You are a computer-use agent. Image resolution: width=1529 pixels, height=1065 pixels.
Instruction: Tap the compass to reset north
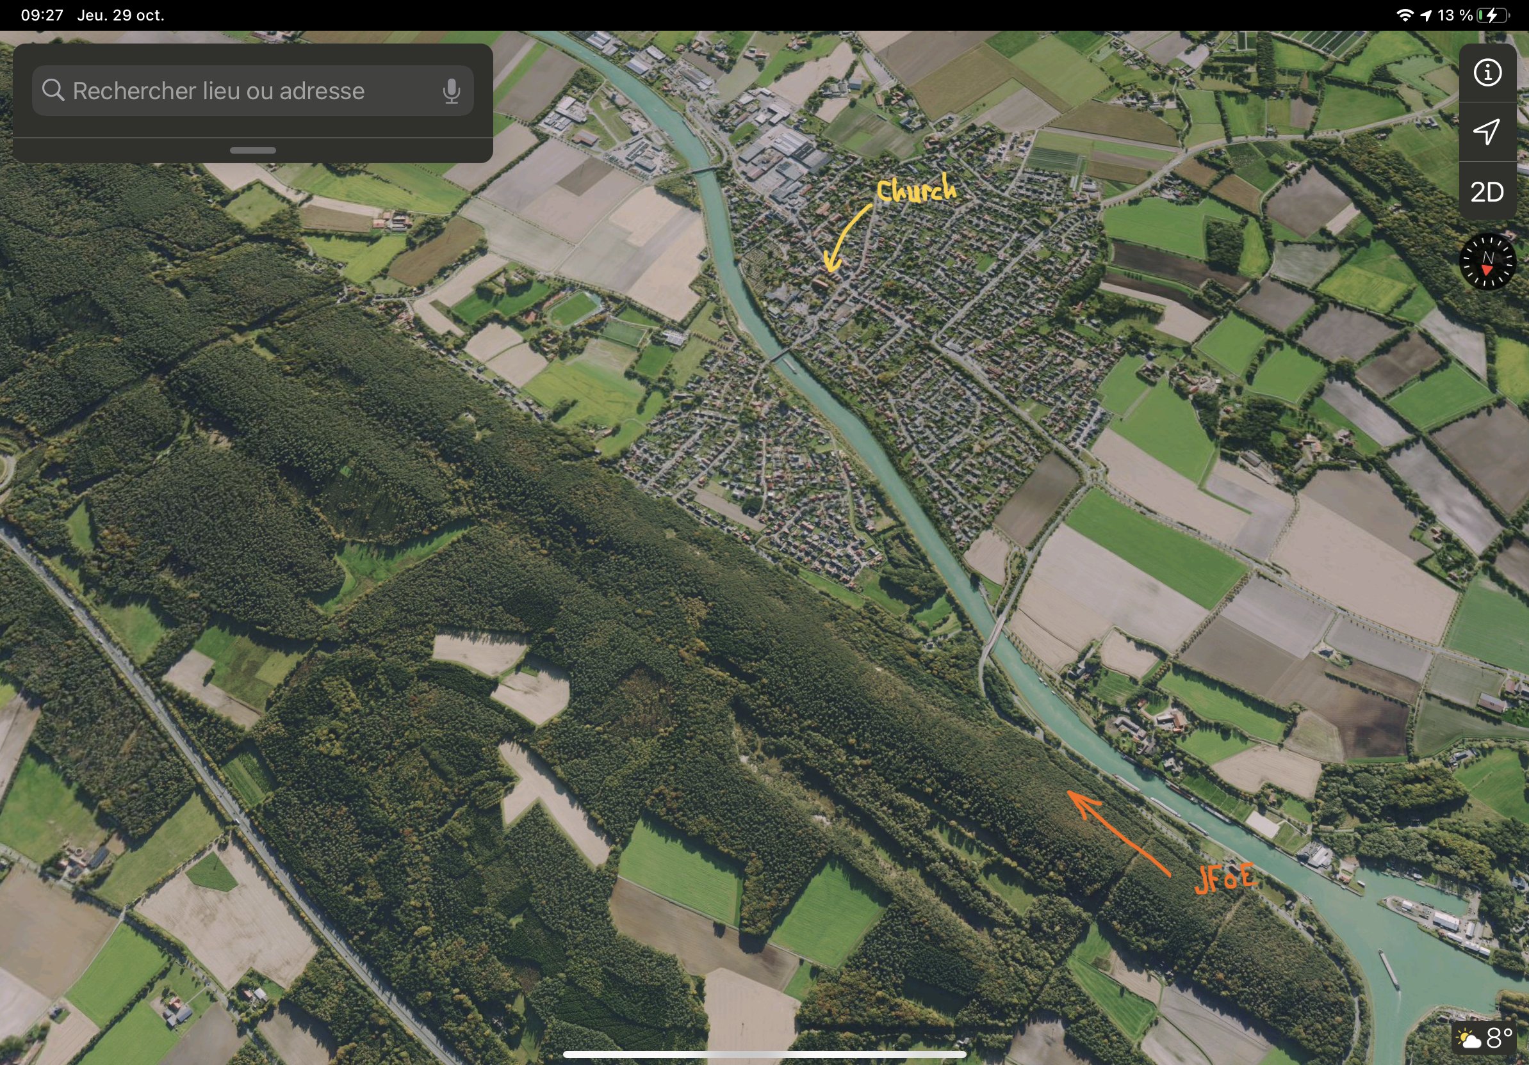(x=1487, y=261)
